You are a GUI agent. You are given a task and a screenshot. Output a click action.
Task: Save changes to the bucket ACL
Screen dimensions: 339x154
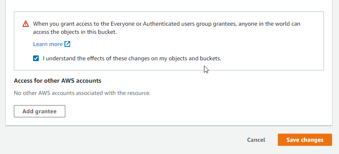pyautogui.click(x=305, y=140)
